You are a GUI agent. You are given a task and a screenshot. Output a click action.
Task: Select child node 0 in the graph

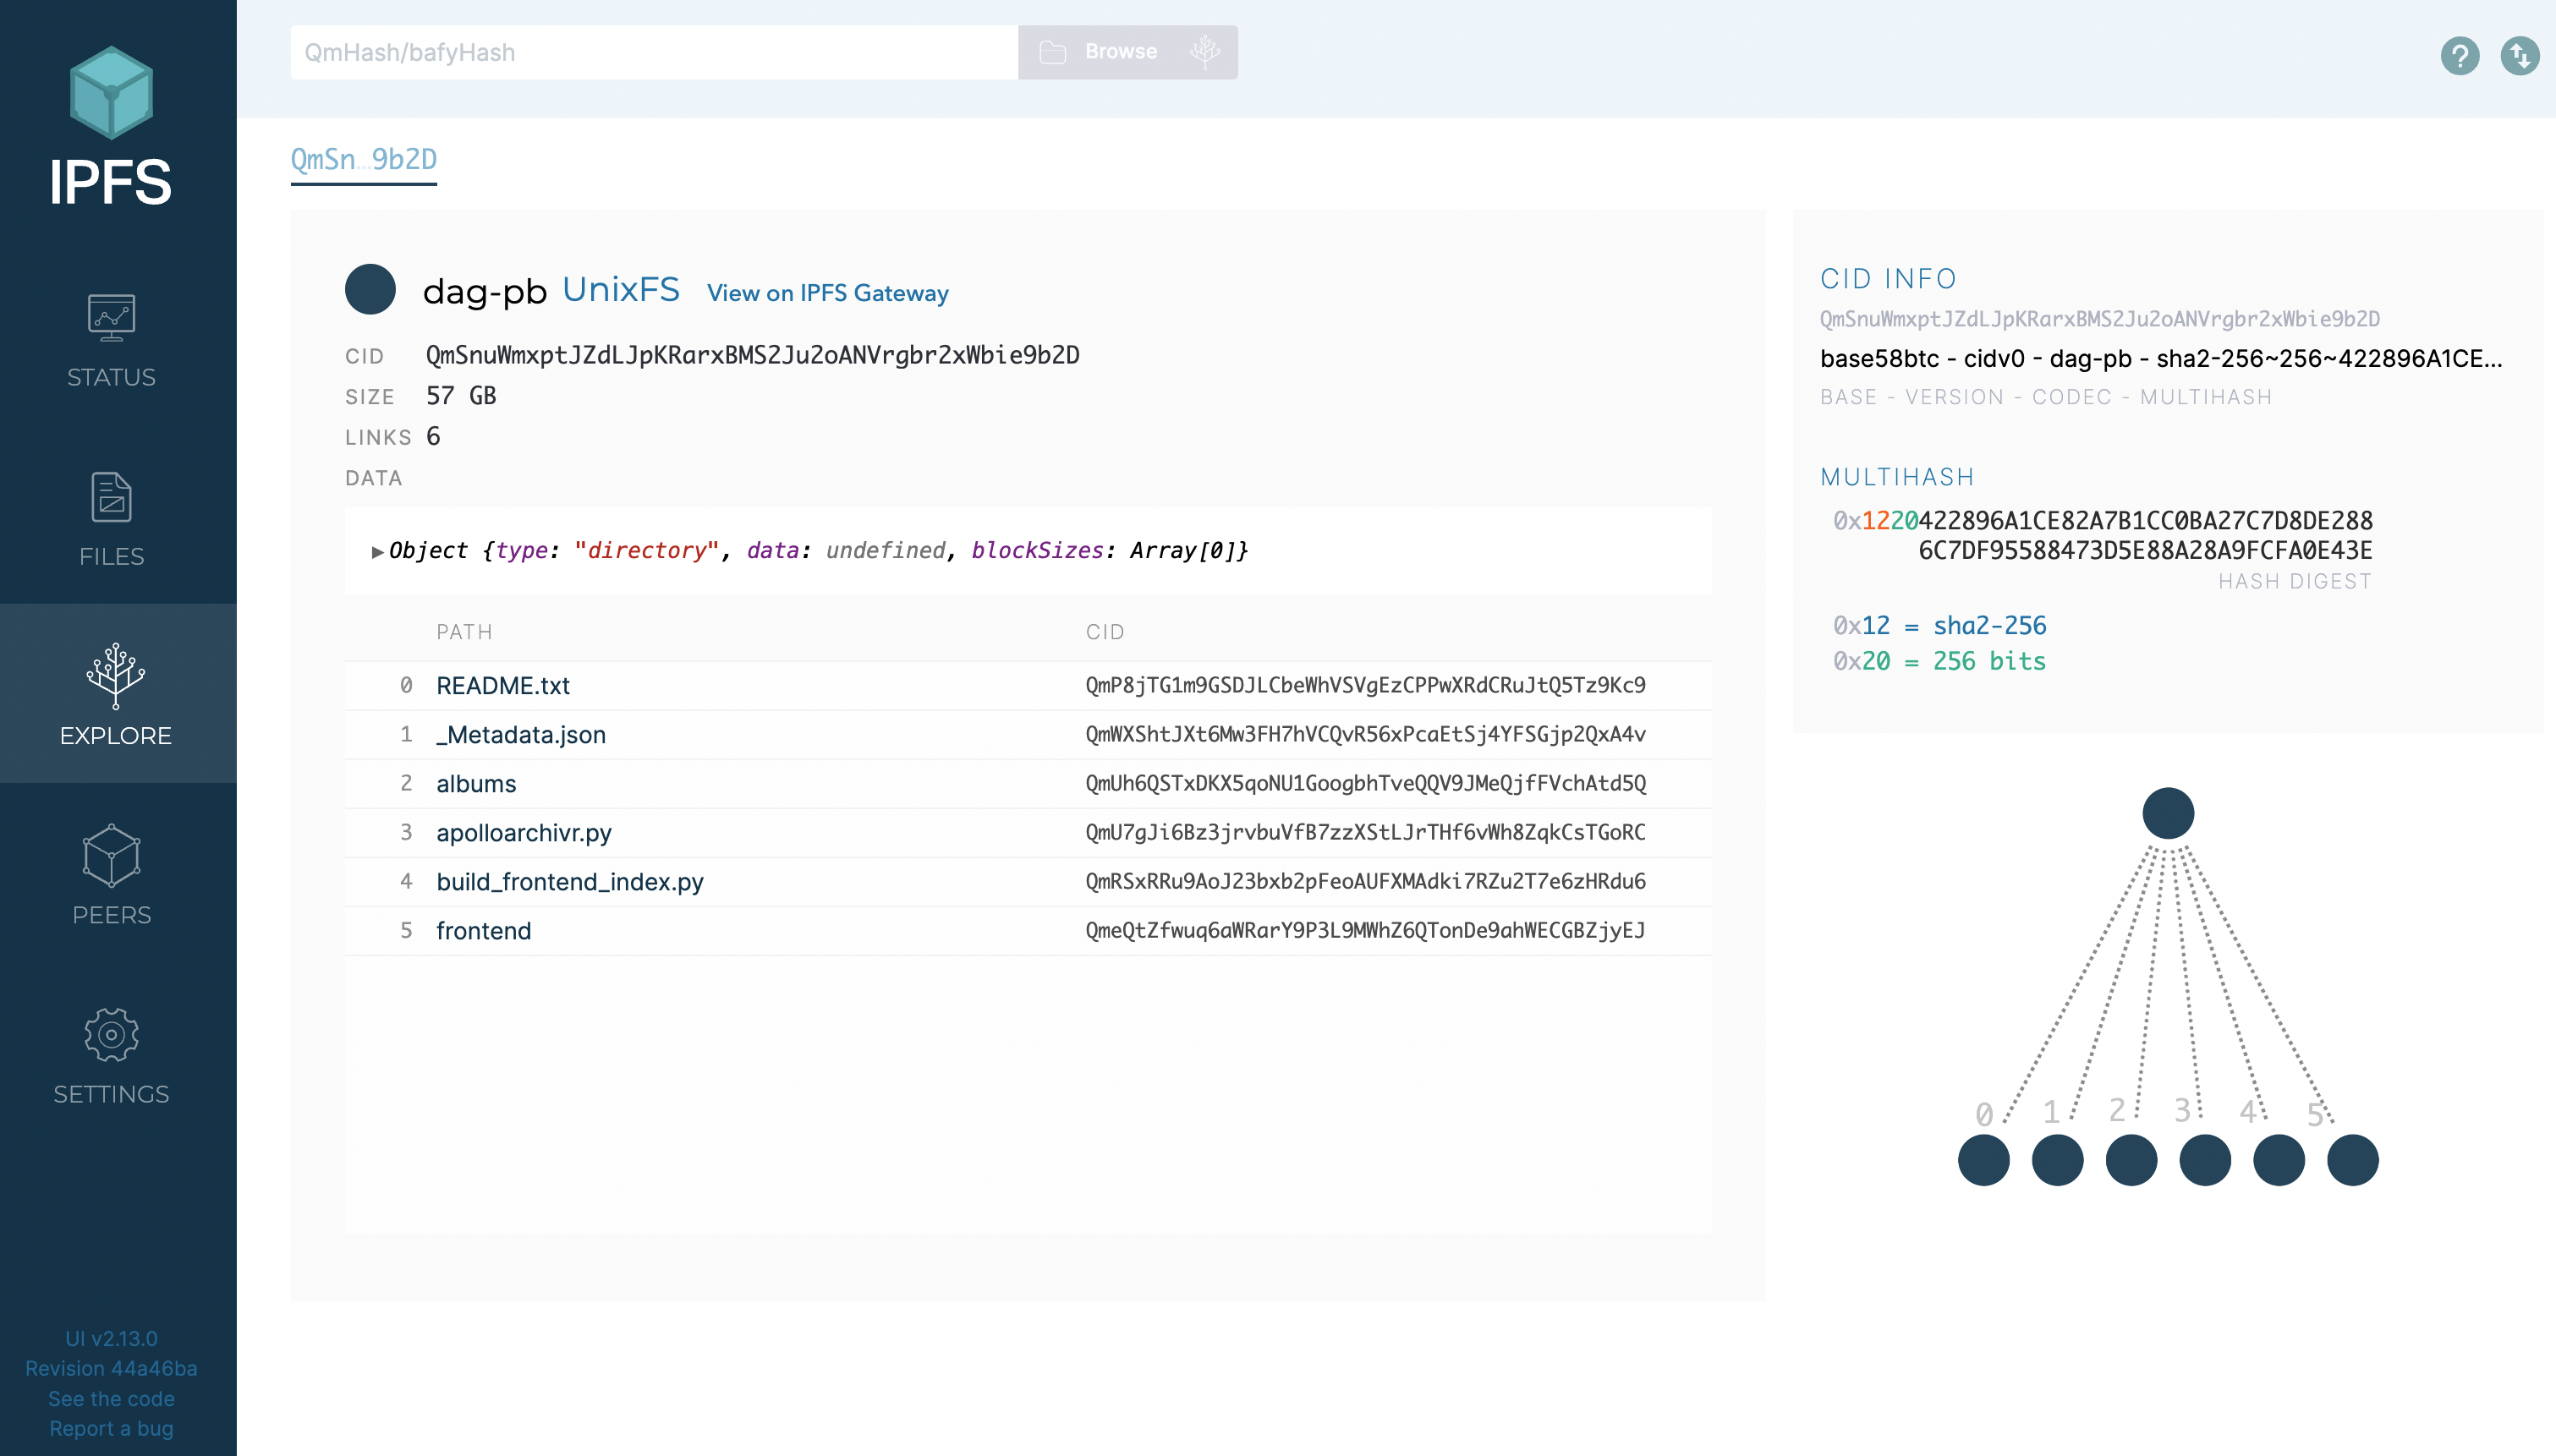click(1984, 1160)
